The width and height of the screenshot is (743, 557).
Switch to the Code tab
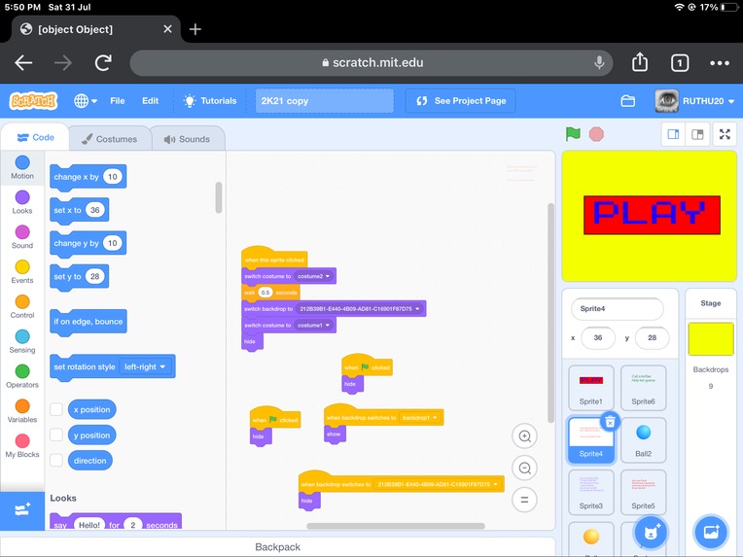pos(36,137)
